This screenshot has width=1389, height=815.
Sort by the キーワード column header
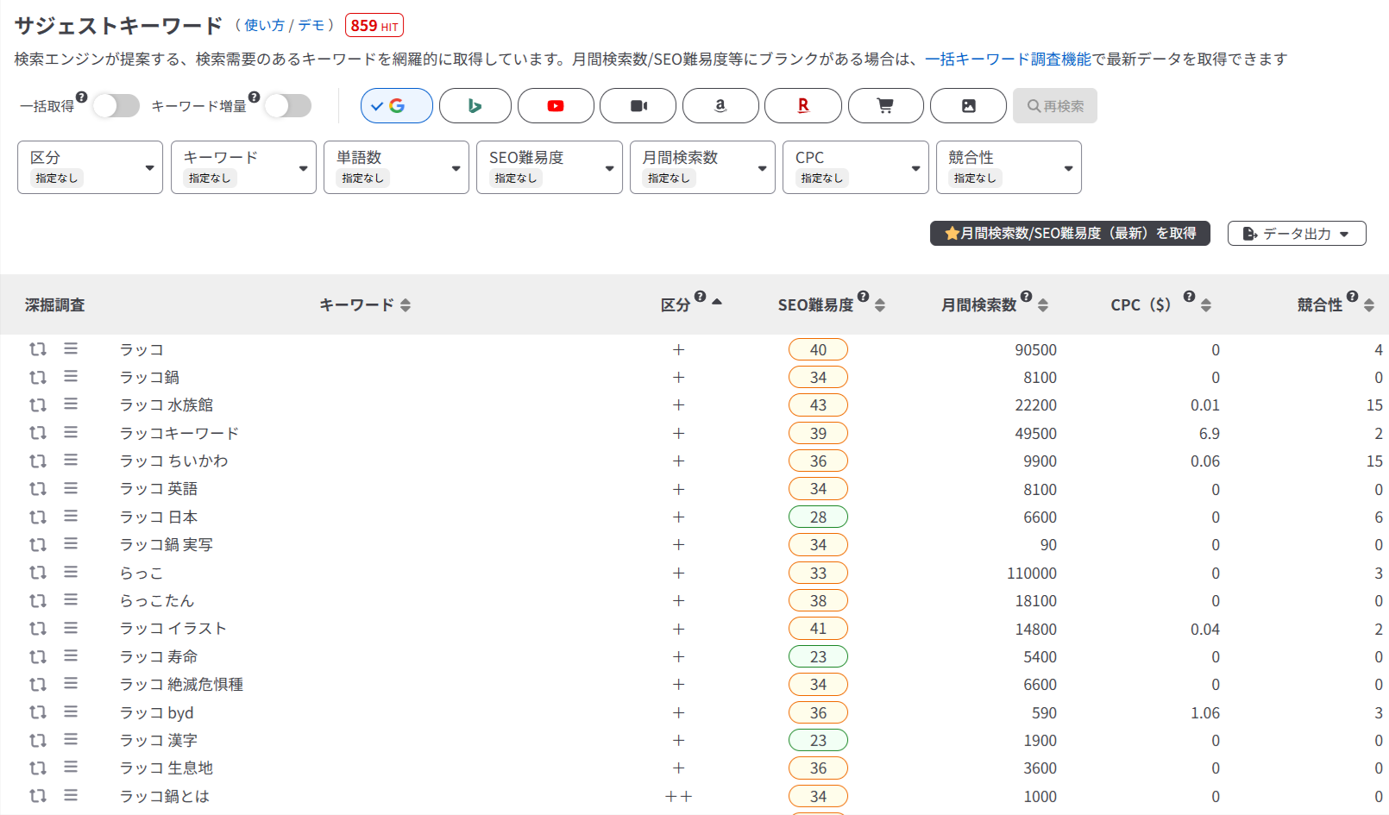point(364,305)
